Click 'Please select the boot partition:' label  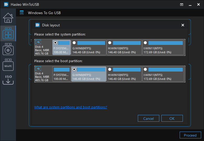pos(58,61)
